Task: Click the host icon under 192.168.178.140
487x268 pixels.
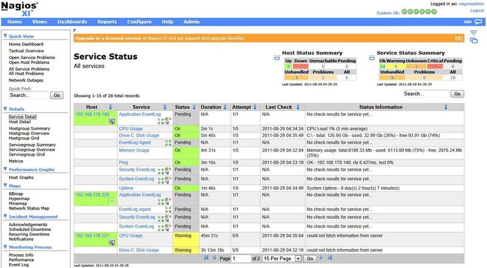Action: [x=111, y=121]
